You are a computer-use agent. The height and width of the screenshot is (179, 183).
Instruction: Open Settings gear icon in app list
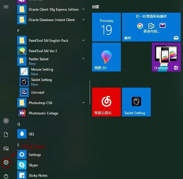pyautogui.click(x=22, y=154)
